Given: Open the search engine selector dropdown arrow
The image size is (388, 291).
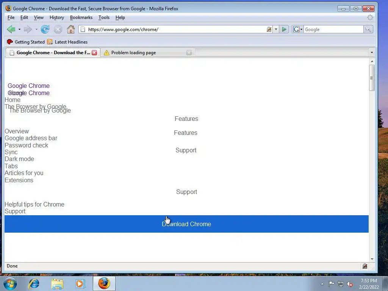Looking at the screenshot, I should pyautogui.click(x=301, y=30).
